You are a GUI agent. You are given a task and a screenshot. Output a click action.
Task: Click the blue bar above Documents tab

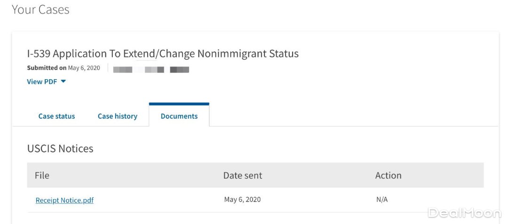179,104
